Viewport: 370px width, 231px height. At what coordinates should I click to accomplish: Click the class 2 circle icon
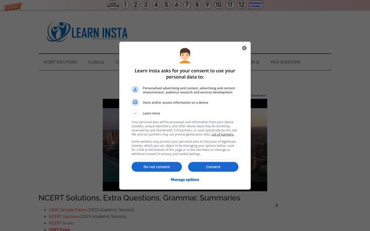point(136,5)
